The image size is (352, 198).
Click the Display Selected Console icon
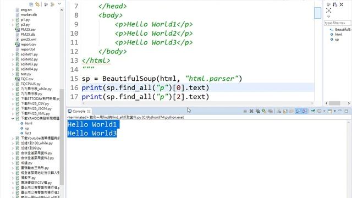(x=319, y=111)
